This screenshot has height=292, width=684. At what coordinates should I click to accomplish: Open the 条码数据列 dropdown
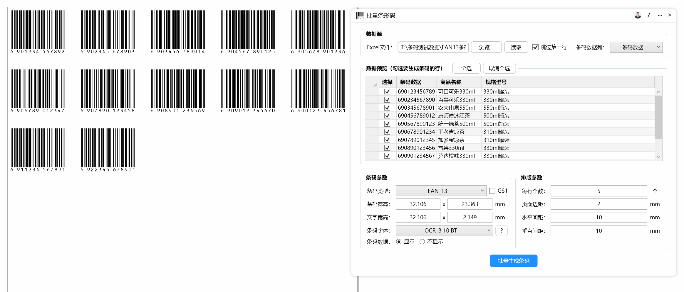tap(636, 47)
